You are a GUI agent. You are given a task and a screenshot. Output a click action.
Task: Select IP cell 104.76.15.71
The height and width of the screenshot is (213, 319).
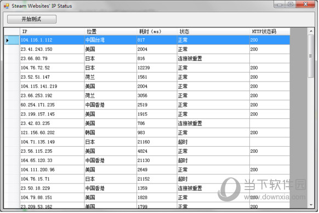point(52,179)
